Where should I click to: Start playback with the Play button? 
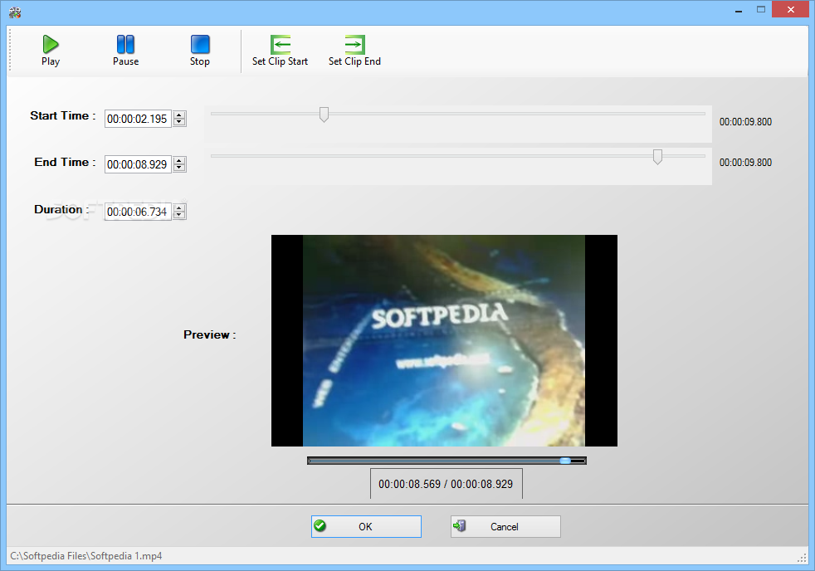tap(51, 51)
